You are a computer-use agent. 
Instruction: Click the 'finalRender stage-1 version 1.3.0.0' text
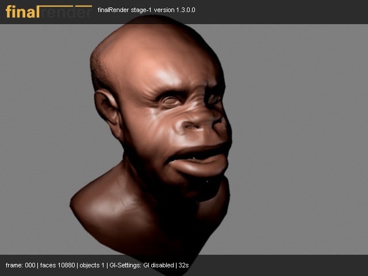(146, 10)
